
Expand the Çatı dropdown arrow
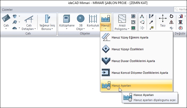click(x=6, y=29)
